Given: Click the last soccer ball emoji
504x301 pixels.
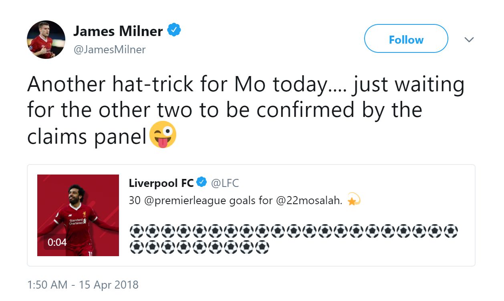Looking at the screenshot, I should tap(262, 246).
